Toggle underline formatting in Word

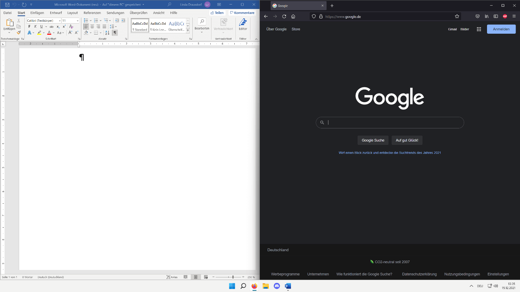(41, 27)
